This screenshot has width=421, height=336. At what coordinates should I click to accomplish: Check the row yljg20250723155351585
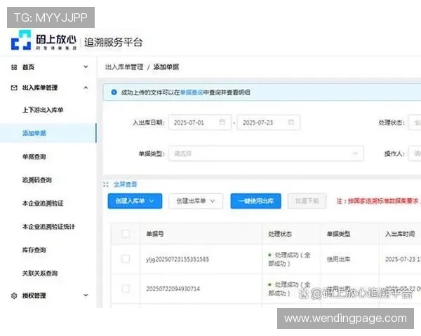126,259
